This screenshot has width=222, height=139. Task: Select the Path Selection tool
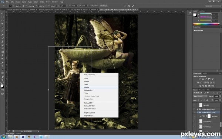(x=3, y=70)
